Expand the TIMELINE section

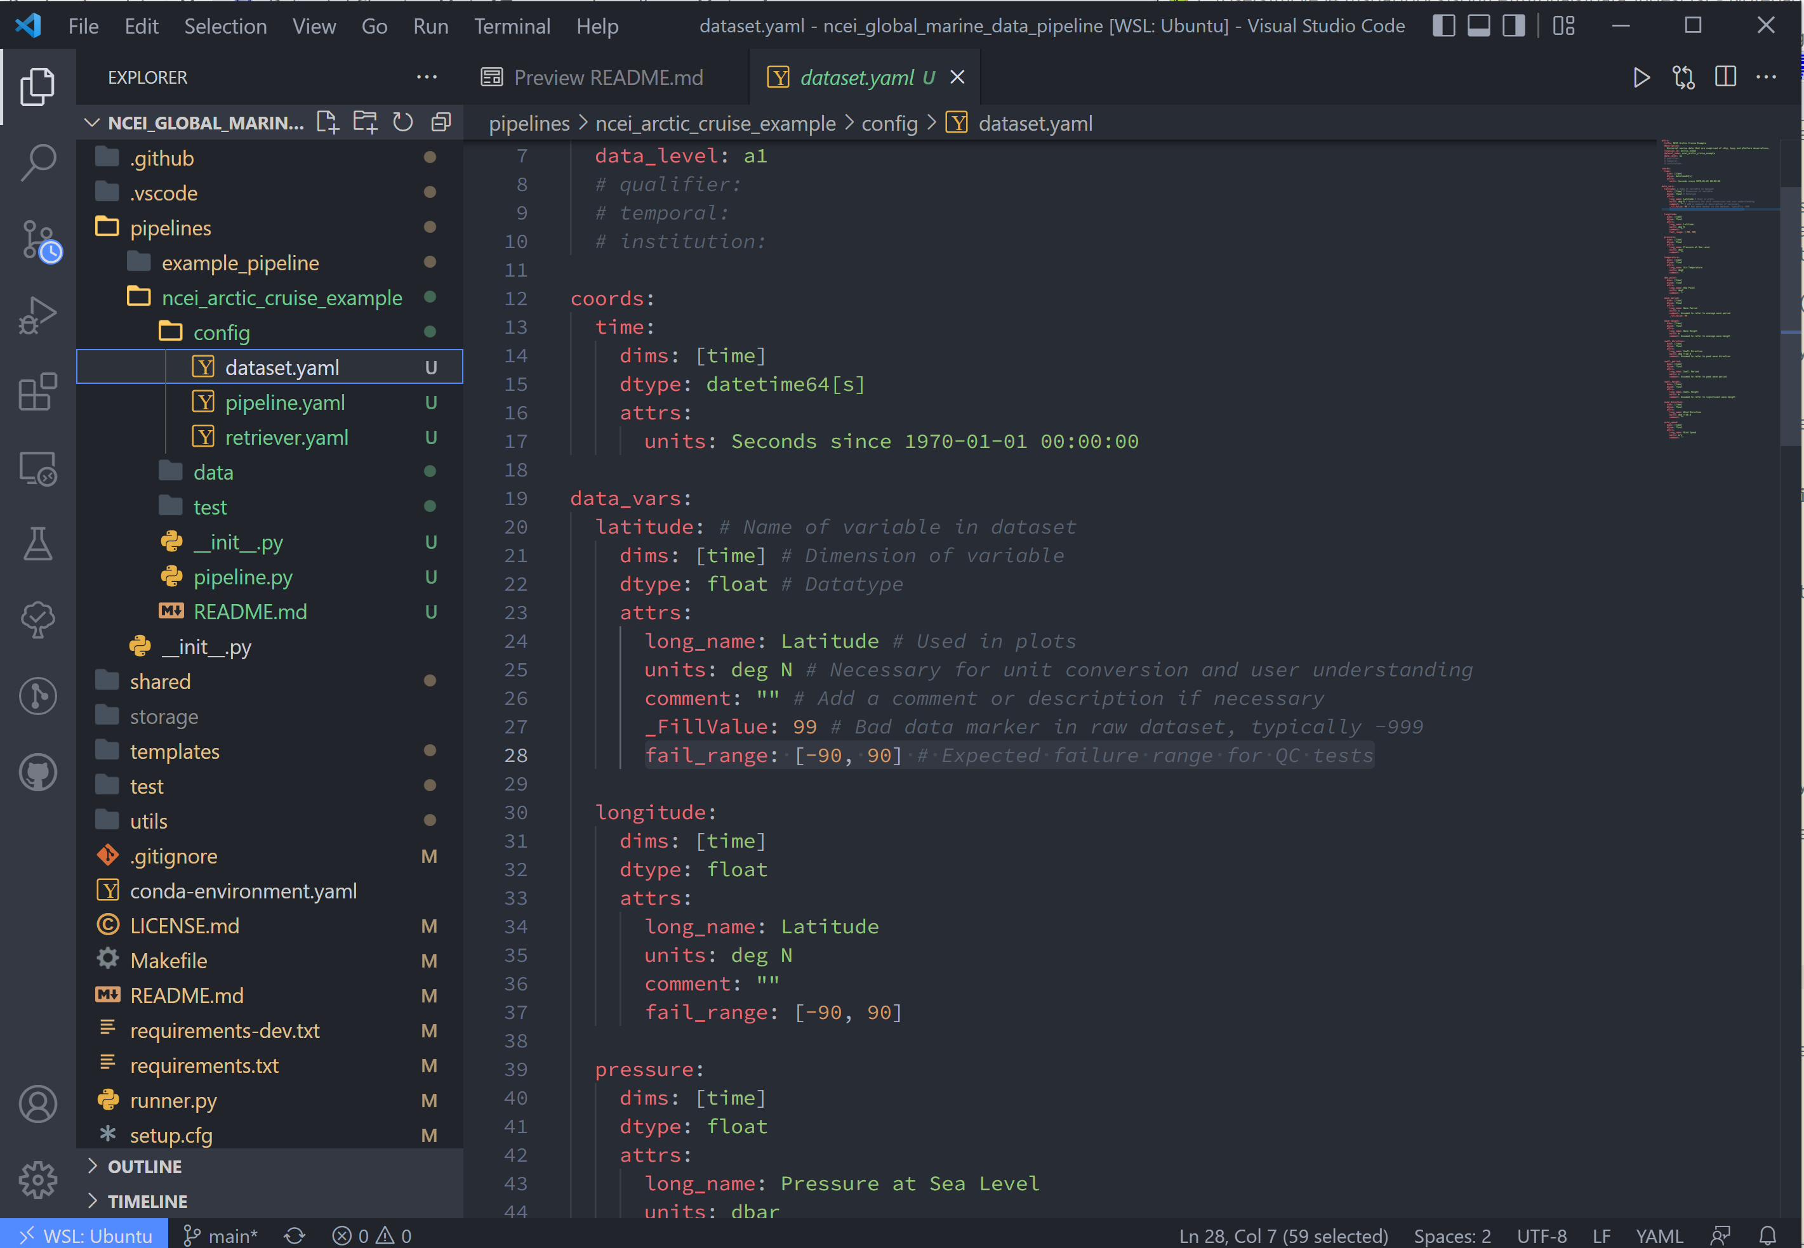point(270,1201)
